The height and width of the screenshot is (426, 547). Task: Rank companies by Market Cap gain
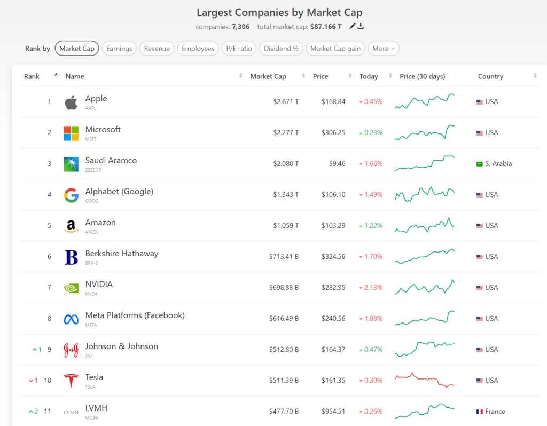click(x=335, y=49)
